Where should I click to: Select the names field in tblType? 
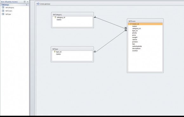(x=58, y=54)
